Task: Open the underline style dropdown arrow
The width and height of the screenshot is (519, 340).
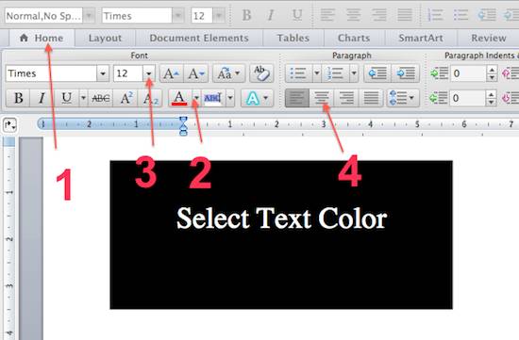Action: pyautogui.click(x=83, y=98)
